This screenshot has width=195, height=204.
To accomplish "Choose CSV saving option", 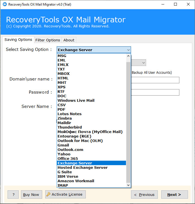I will [x=92, y=105].
